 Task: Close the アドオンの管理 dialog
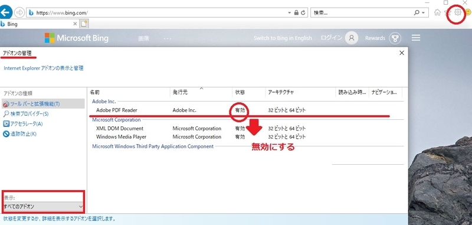(x=402, y=53)
